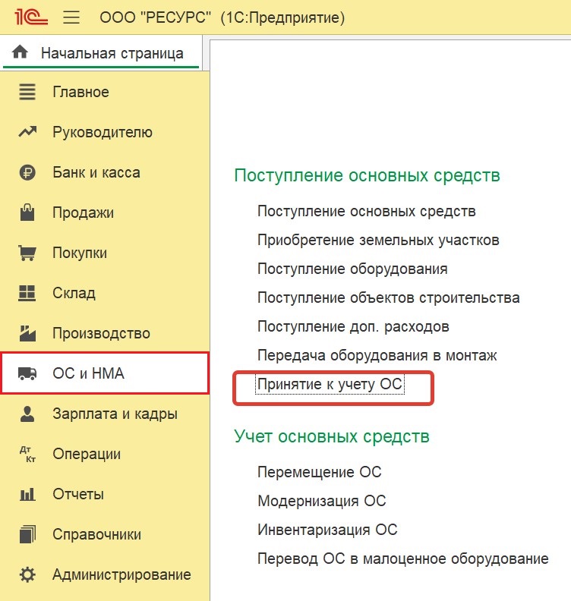The width and height of the screenshot is (571, 601).
Task: Open the Склад section
Action: tap(105, 293)
